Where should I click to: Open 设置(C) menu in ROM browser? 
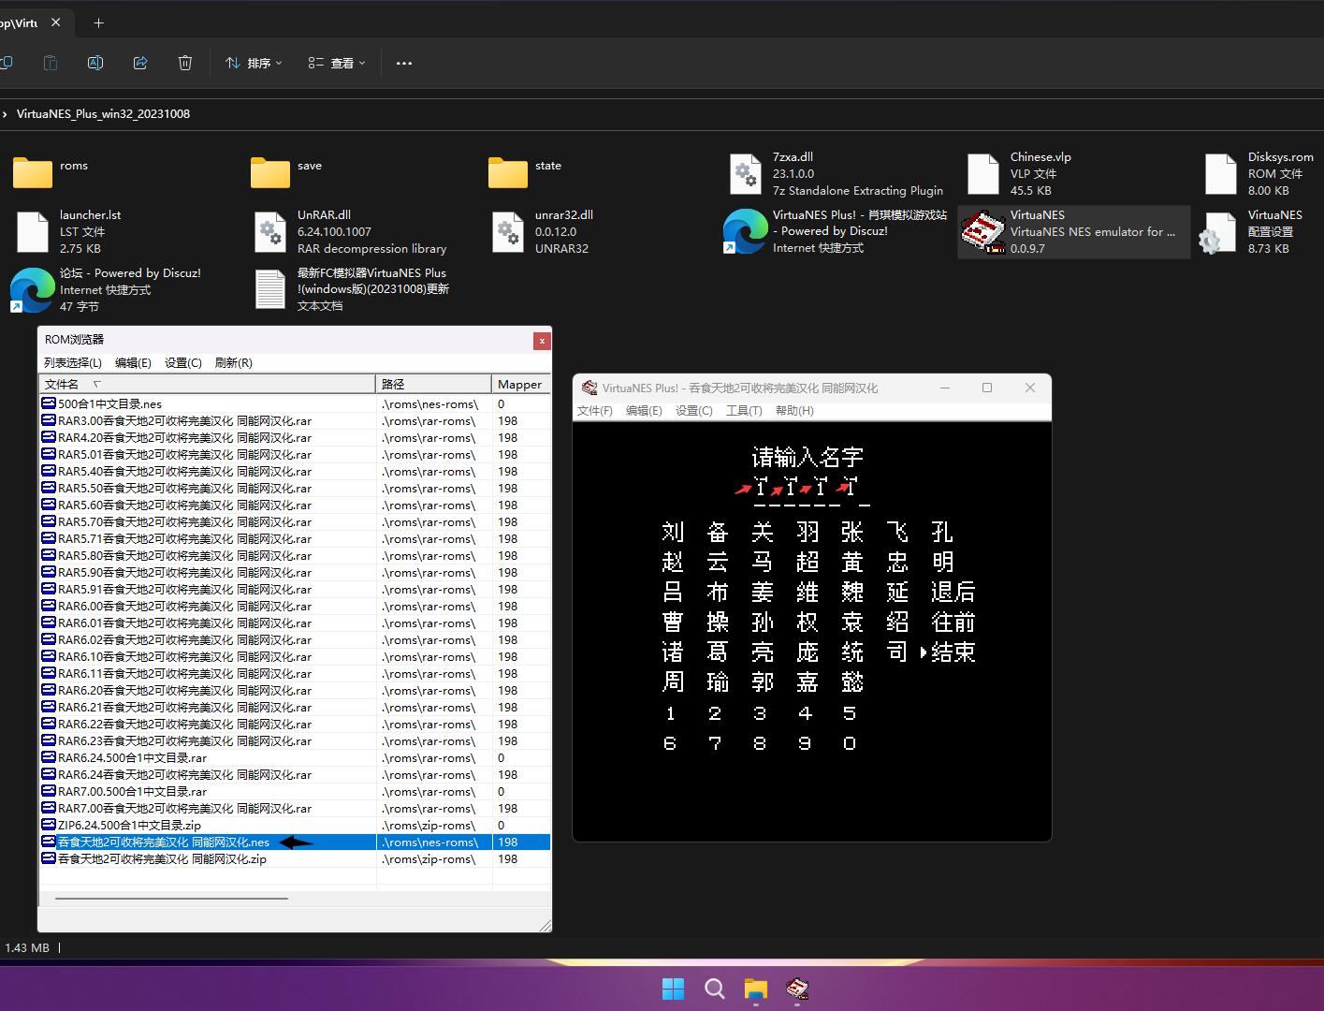183,362
